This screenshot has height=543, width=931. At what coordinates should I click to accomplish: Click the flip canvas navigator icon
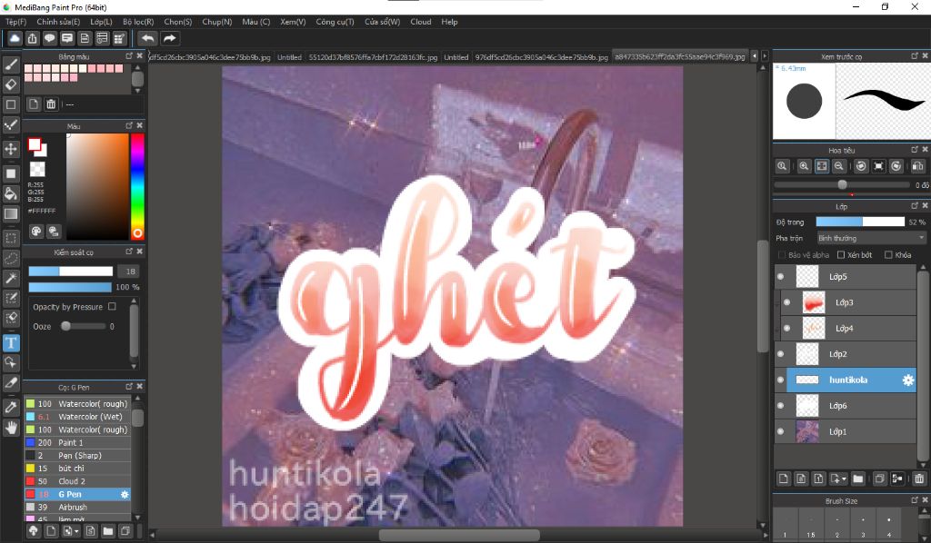916,166
